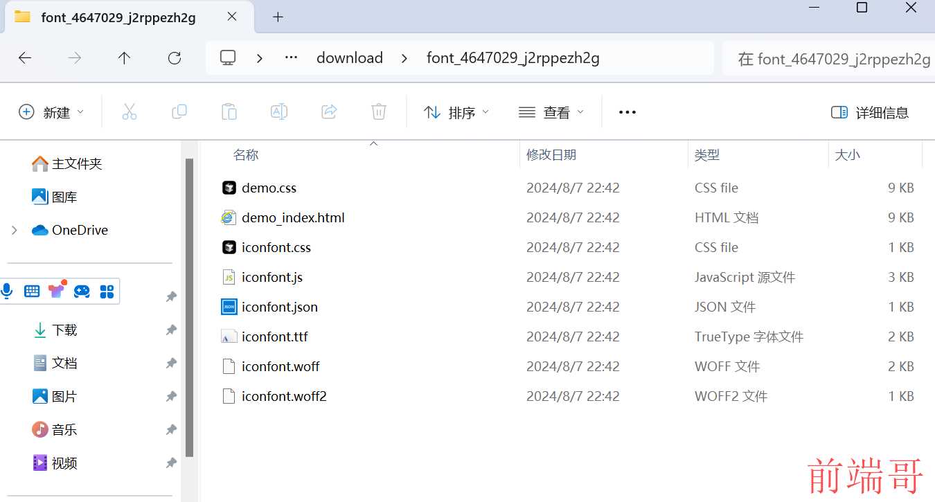Open the 查看 view dropdown

[551, 112]
